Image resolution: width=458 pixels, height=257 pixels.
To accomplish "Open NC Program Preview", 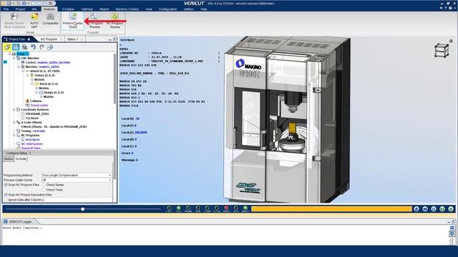I will [x=94, y=21].
